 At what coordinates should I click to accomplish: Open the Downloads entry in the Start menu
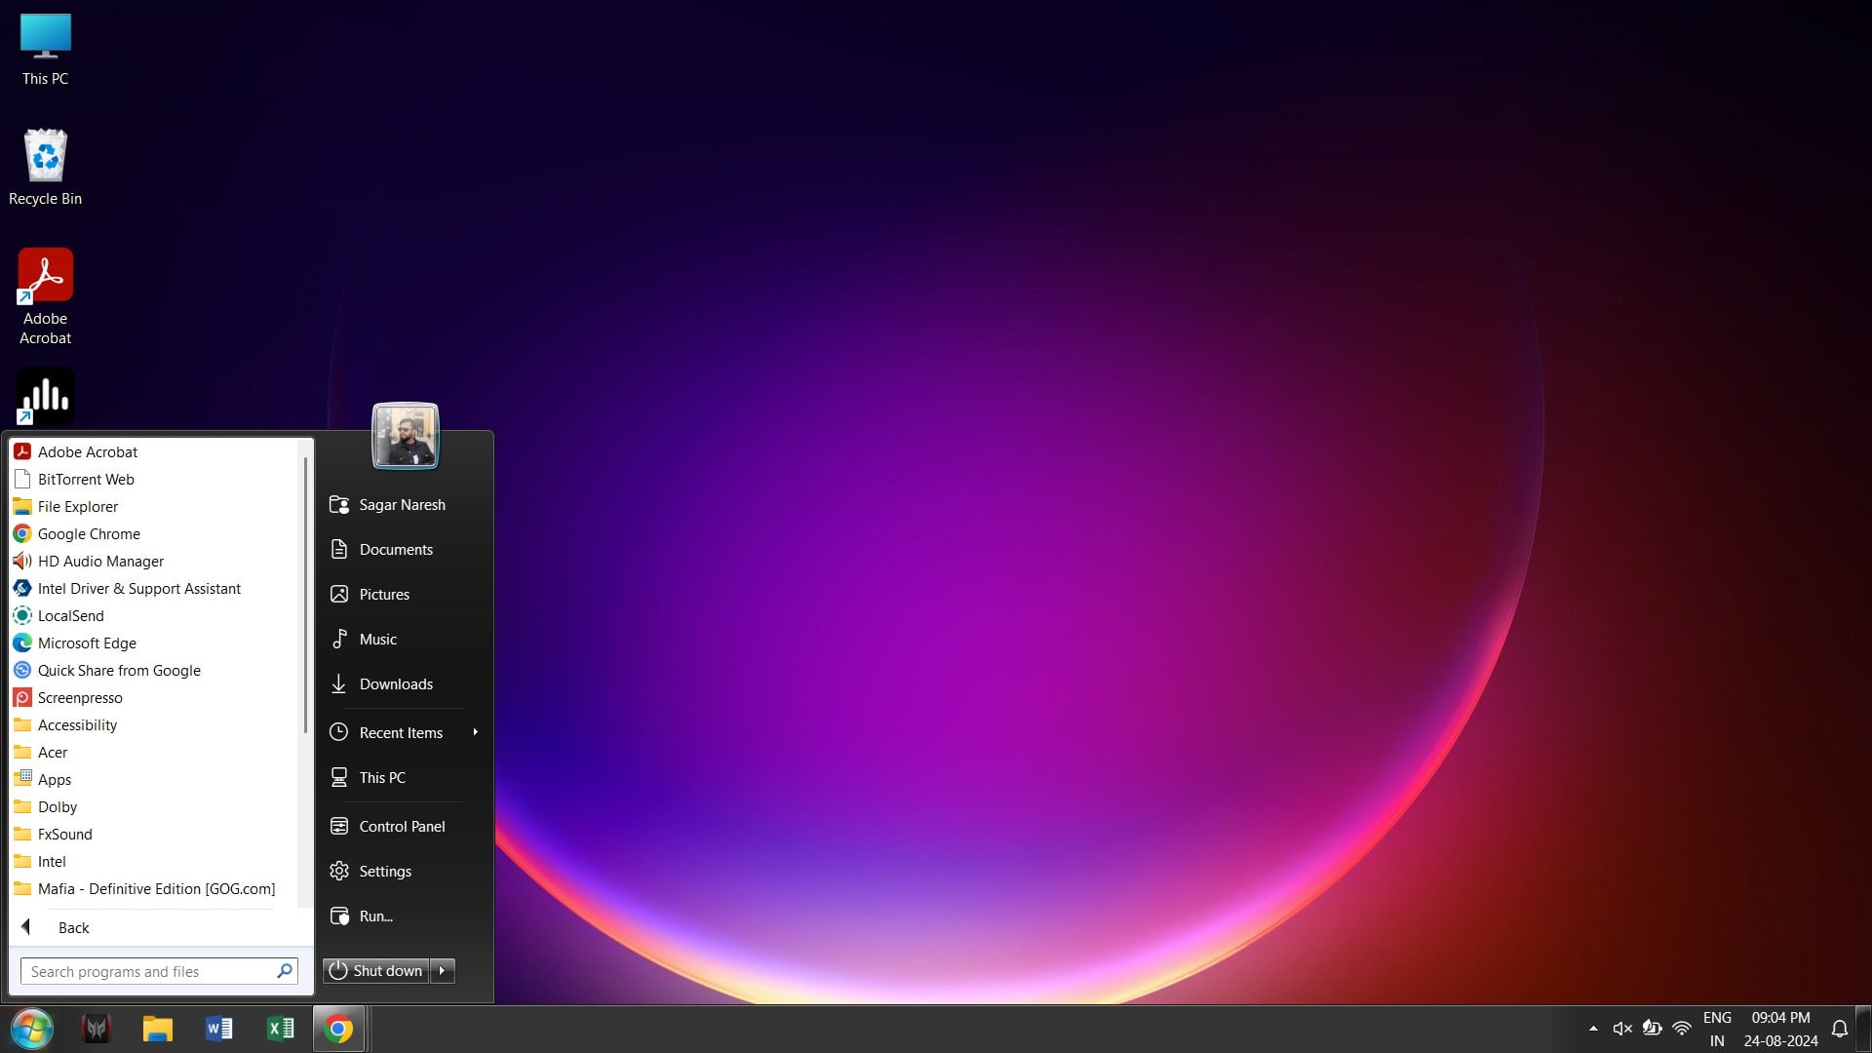tap(395, 683)
